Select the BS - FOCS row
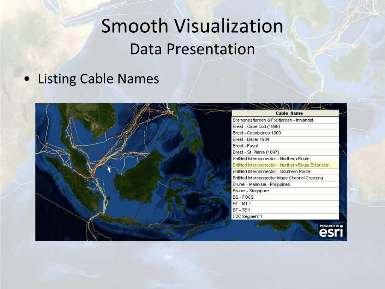The width and height of the screenshot is (385, 289). [285, 197]
